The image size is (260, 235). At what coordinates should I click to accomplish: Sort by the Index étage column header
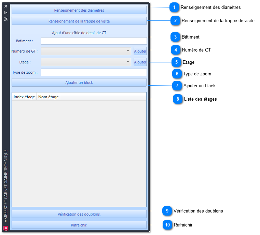24,97
